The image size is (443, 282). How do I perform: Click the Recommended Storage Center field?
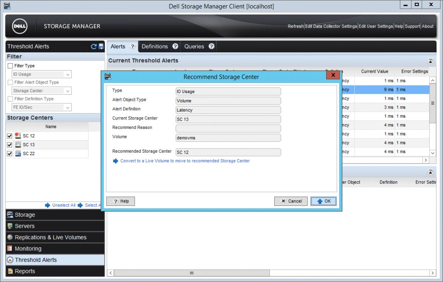click(x=228, y=152)
